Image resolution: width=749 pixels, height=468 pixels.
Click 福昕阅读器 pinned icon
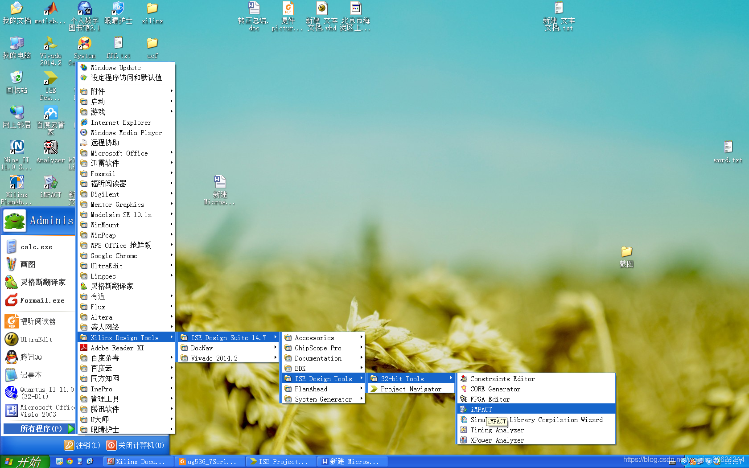(x=12, y=321)
